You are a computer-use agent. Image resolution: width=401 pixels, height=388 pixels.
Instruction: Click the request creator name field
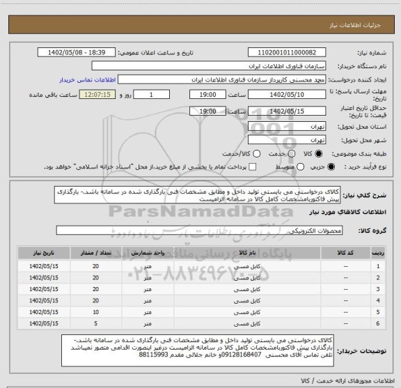pyautogui.click(x=221, y=80)
